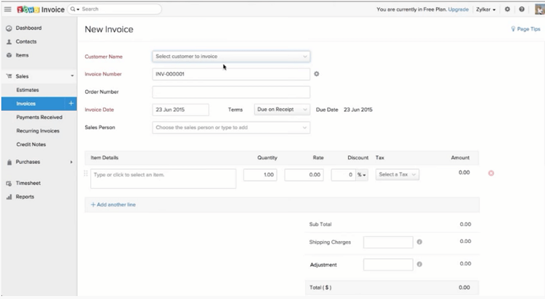Open the Customer Name dropdown
Viewport: 545px width, 299px height.
231,57
